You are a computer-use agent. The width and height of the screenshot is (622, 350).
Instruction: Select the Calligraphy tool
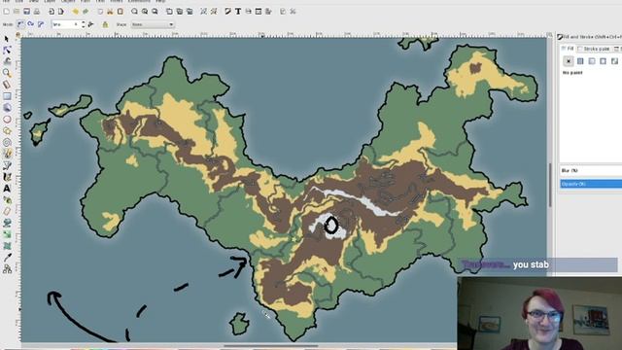pos(7,177)
